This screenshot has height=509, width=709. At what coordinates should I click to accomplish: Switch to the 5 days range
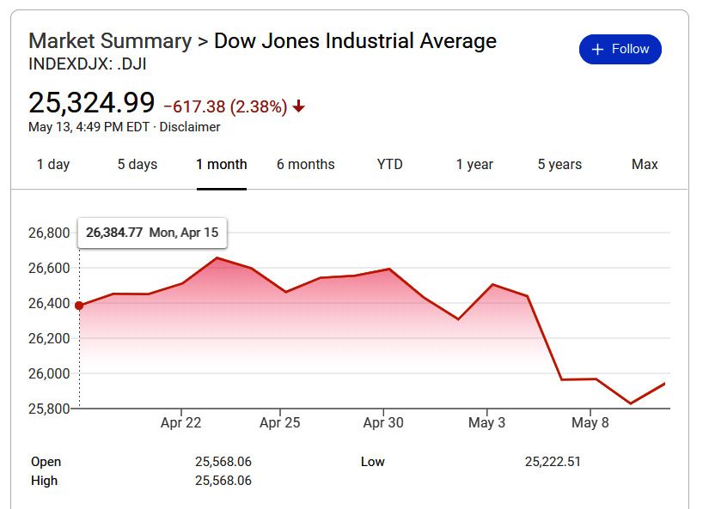coord(138,165)
